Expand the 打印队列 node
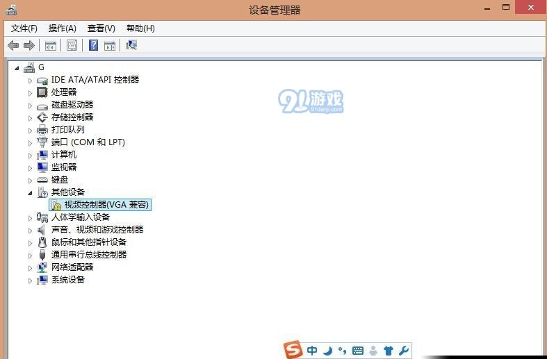This screenshot has height=359, width=547. coord(30,131)
